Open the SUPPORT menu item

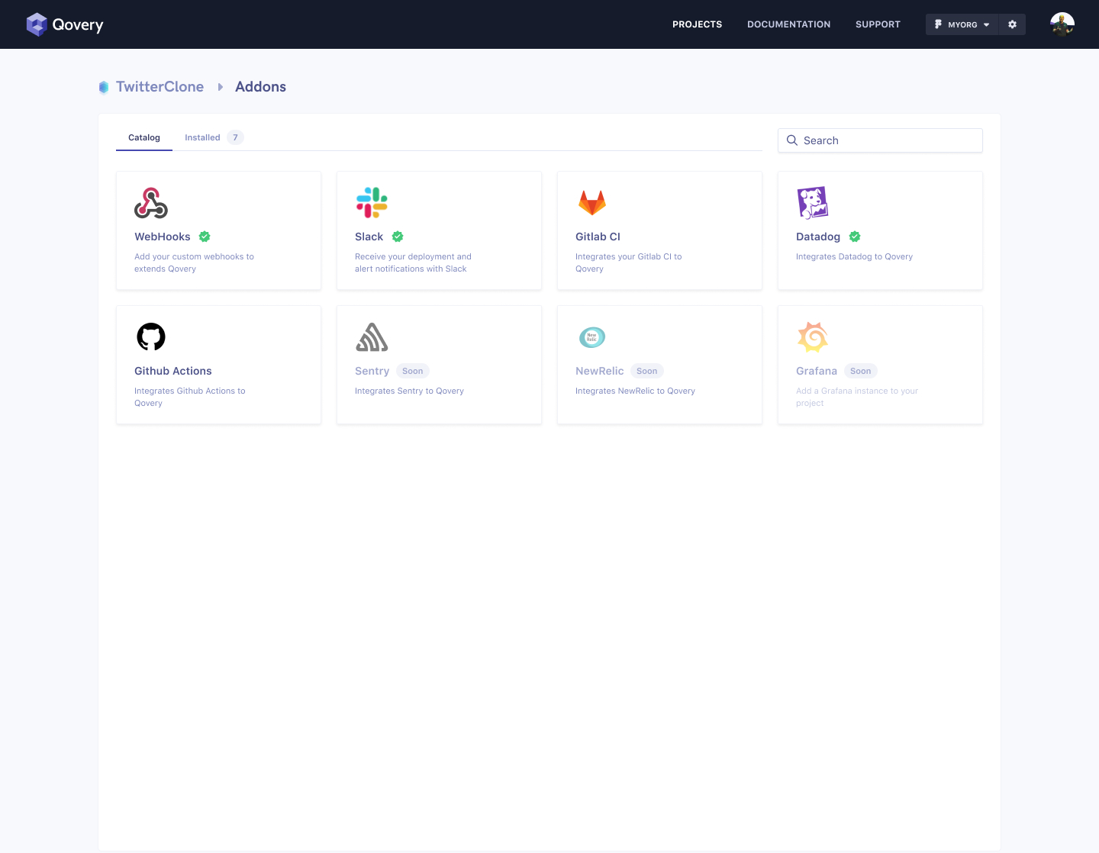pos(878,24)
